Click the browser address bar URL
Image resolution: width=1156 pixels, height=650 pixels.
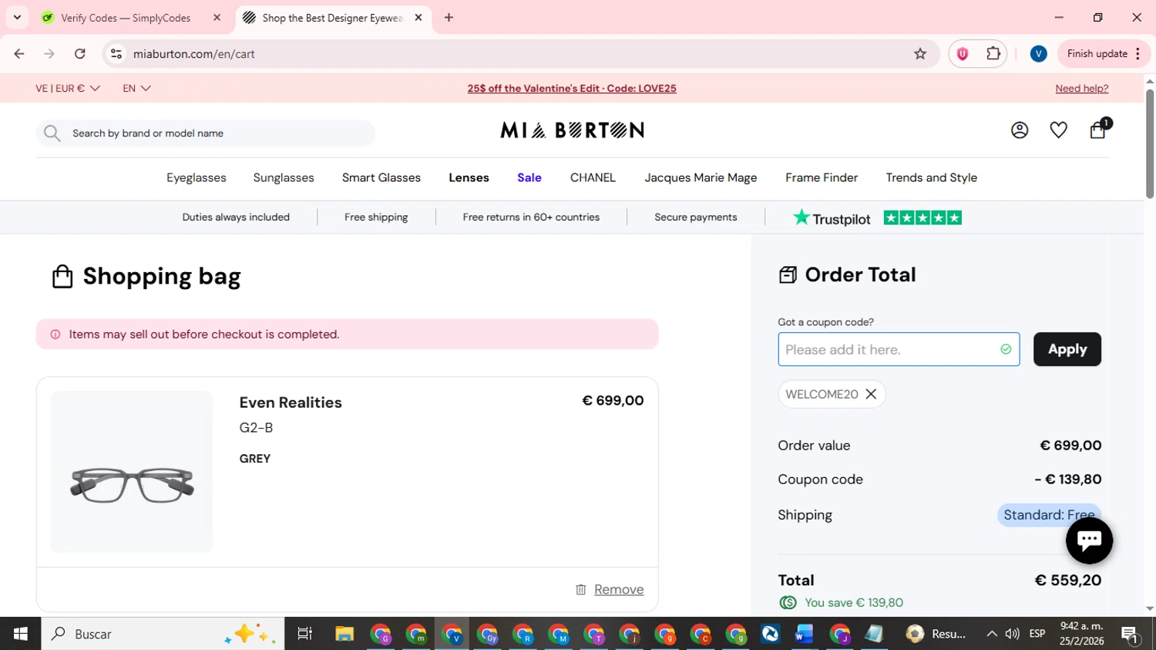tap(194, 54)
